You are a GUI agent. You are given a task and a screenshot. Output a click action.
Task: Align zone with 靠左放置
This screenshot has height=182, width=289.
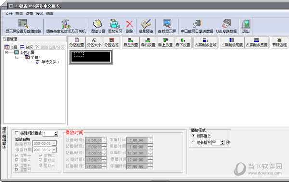click(x=131, y=42)
